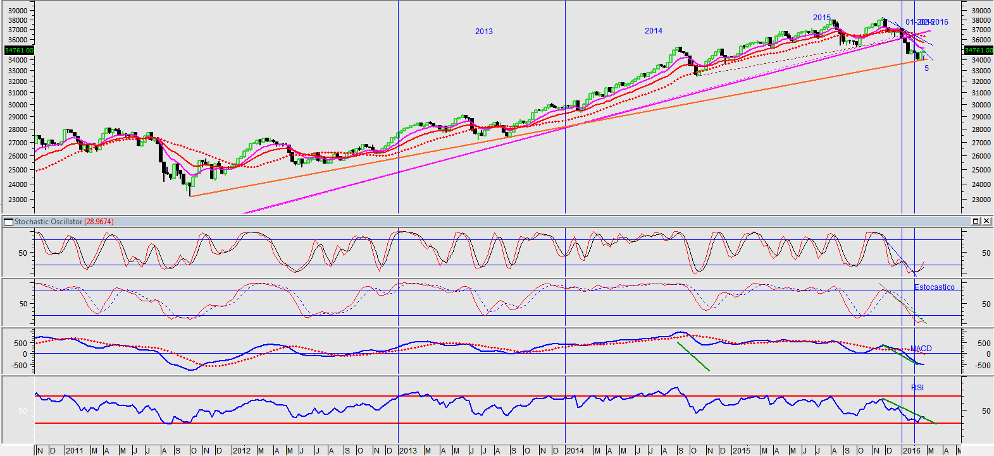Click the red 28.9674 oscillator value
The width and height of the screenshot is (994, 456).
99,222
